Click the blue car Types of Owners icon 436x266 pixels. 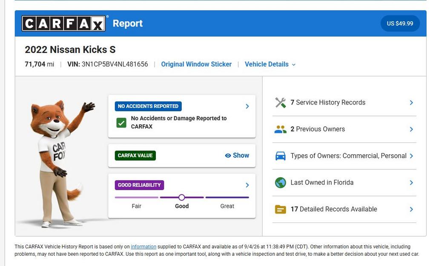click(280, 156)
